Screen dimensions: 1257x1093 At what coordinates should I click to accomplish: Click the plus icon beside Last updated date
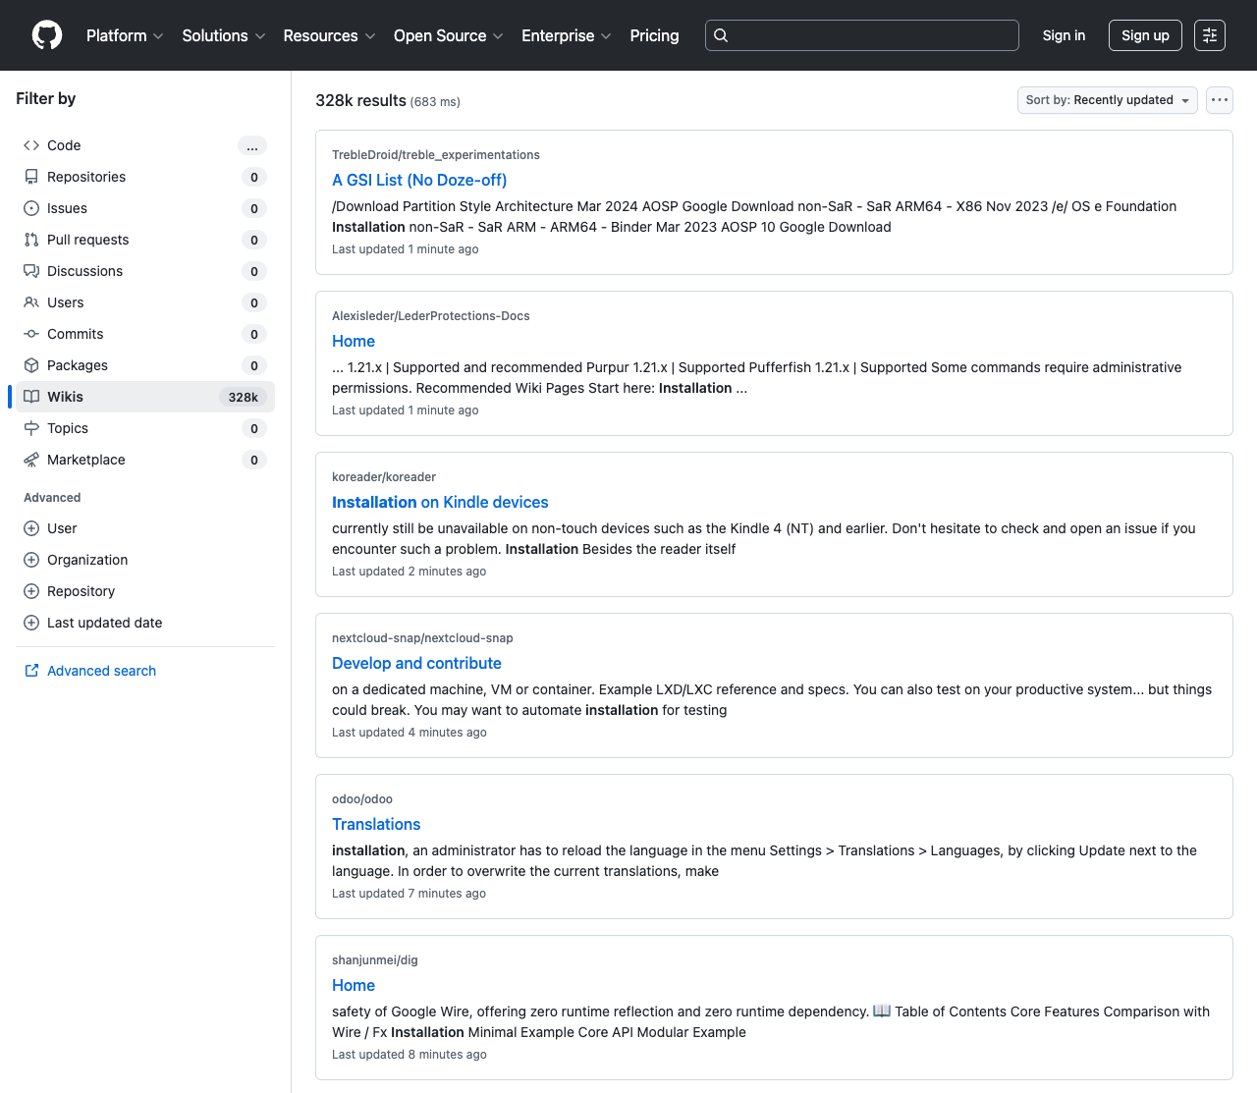click(x=31, y=623)
